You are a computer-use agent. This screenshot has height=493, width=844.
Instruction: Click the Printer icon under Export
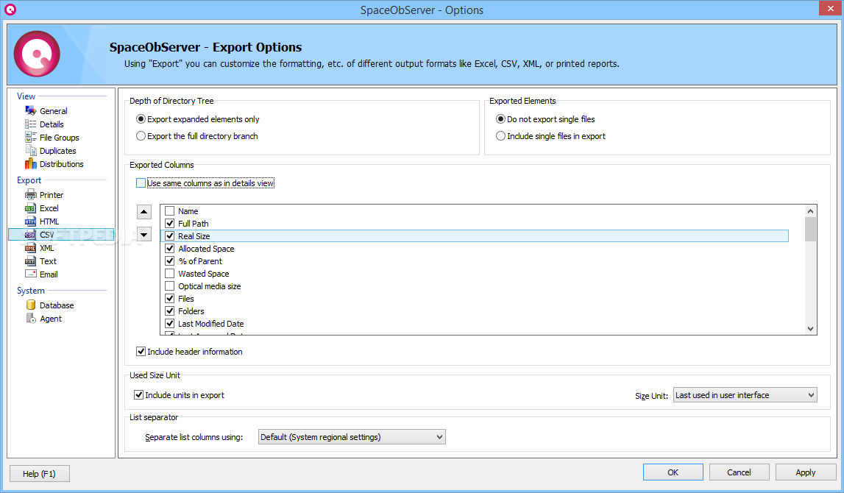pyautogui.click(x=31, y=194)
